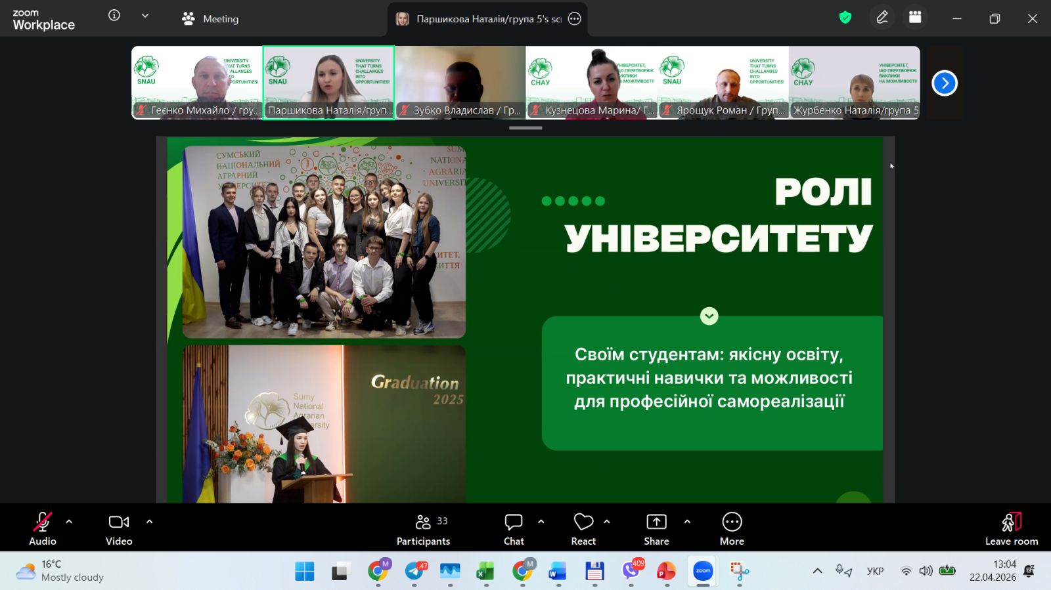This screenshot has width=1051, height=590.
Task: Expand the video settings arrow
Action: click(x=149, y=522)
